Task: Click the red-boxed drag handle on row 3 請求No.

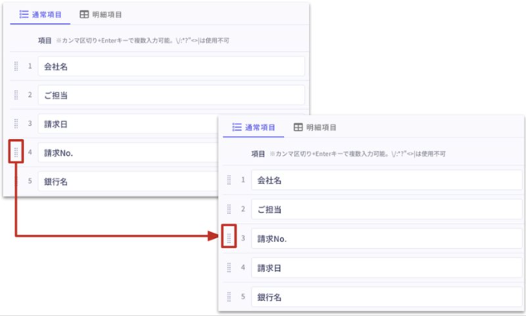Action: [x=228, y=239]
